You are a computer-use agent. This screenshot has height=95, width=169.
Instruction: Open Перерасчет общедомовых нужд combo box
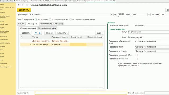[x=152, y=42]
